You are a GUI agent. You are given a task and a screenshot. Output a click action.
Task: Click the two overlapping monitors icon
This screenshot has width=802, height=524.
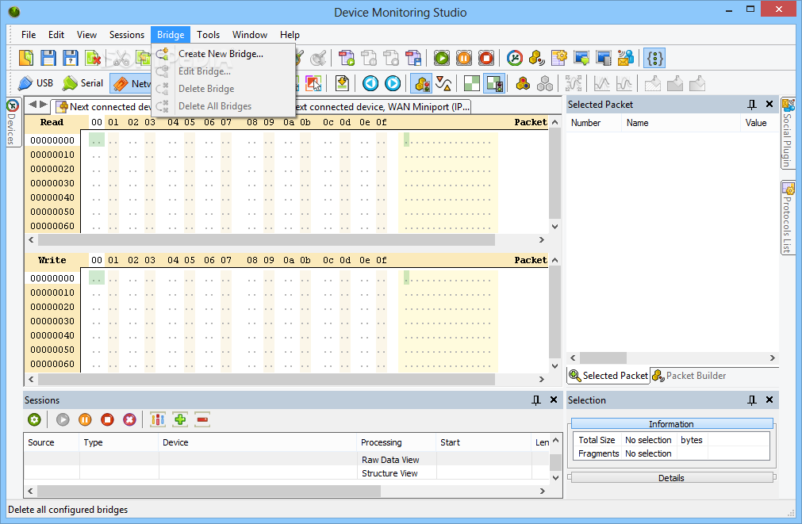[604, 58]
